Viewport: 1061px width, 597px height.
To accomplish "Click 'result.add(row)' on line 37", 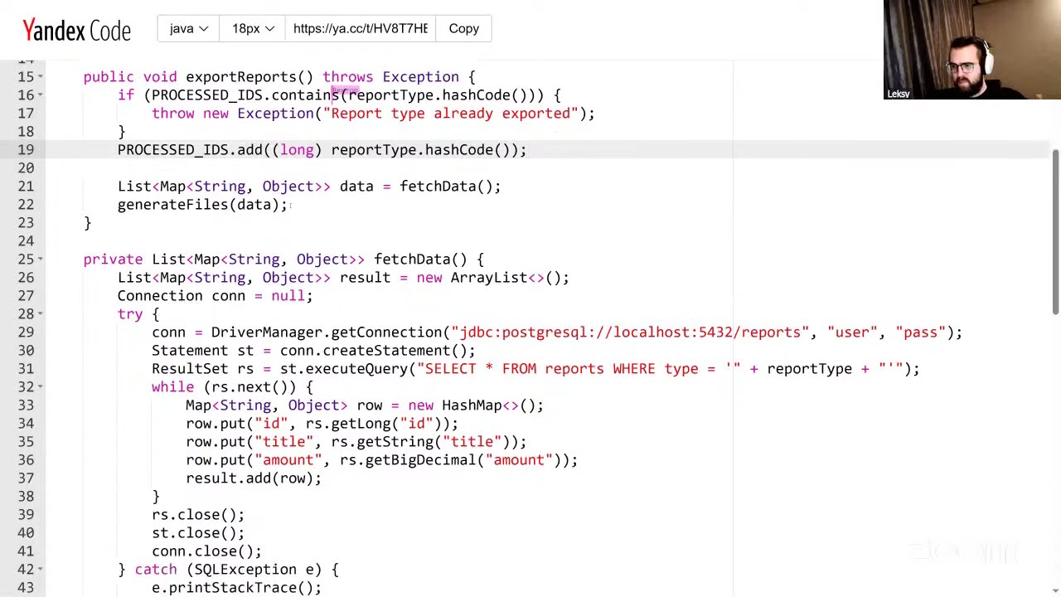I will tap(250, 478).
